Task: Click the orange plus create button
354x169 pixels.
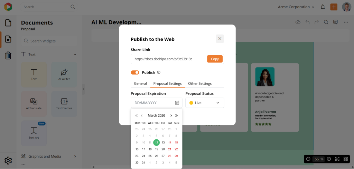Action: click(334, 7)
